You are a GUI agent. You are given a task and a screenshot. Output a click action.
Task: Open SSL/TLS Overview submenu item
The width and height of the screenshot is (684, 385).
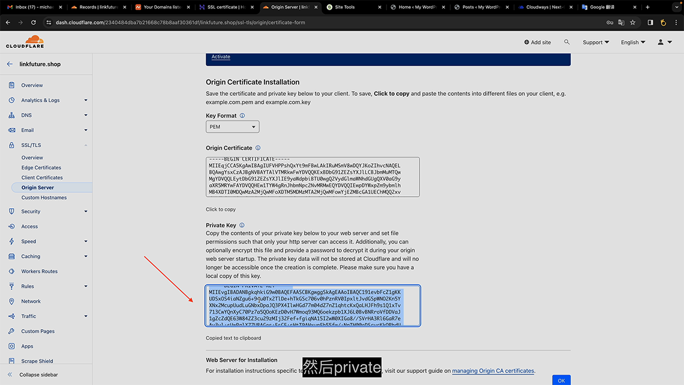(x=32, y=158)
